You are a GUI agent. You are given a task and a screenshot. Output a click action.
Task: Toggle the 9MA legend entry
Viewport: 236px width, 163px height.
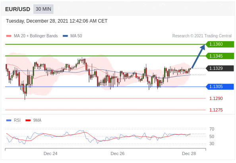click(x=33, y=120)
